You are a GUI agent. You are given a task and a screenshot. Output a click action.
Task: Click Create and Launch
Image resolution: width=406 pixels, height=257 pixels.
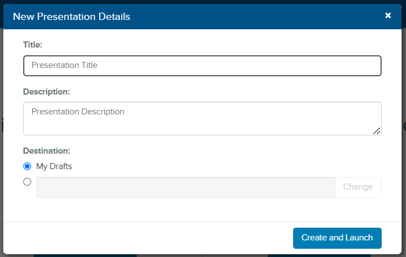point(337,238)
